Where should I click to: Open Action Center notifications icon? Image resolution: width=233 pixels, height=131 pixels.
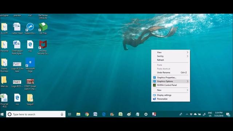point(228,114)
